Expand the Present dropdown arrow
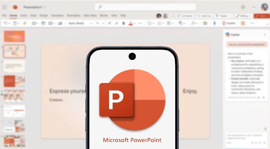The image size is (270, 149). pos(231,16)
